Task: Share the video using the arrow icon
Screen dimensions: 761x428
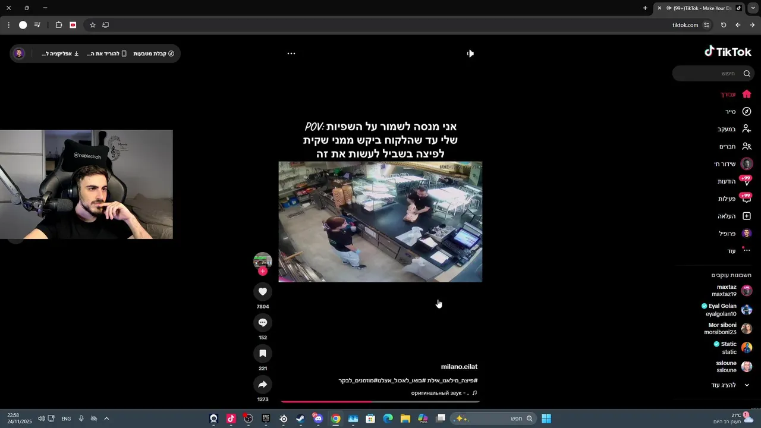Action: (x=263, y=384)
